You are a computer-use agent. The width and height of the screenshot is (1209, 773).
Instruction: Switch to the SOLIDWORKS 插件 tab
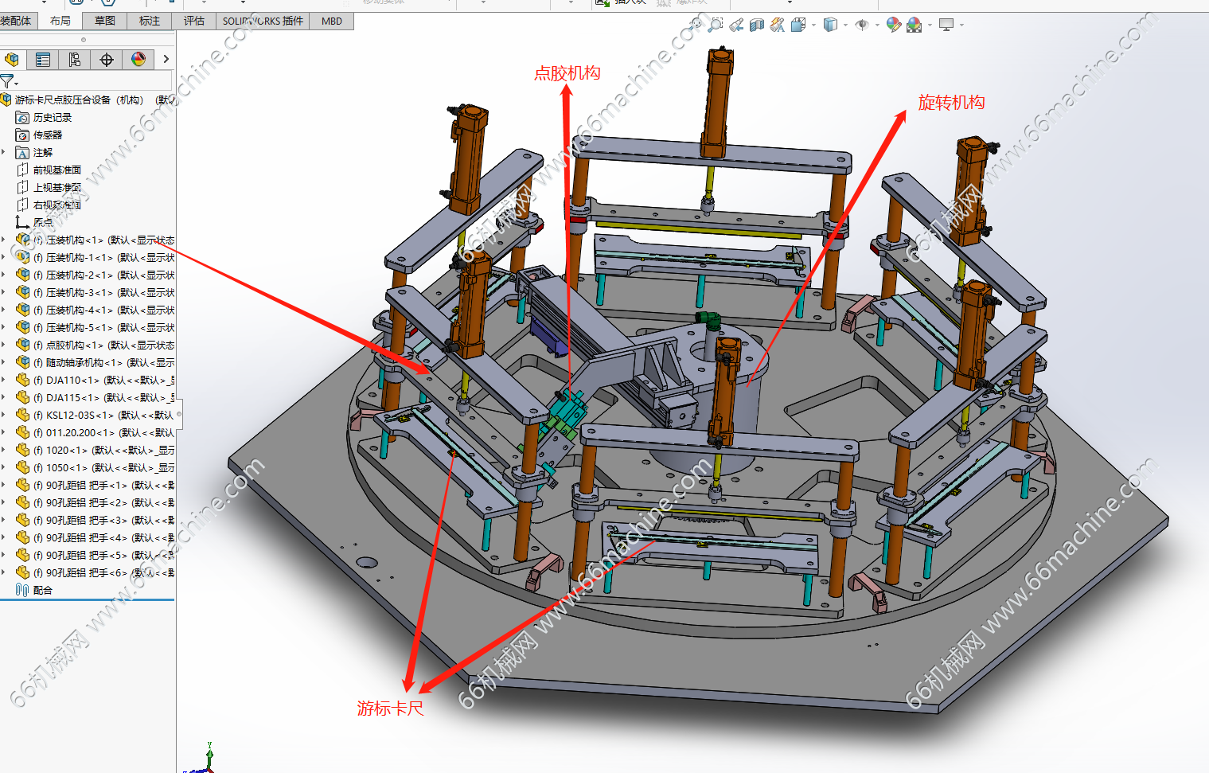(263, 21)
